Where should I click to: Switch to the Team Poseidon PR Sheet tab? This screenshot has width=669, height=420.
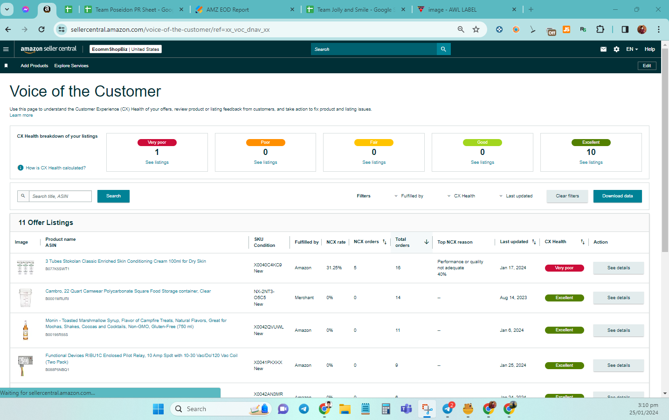tap(134, 9)
